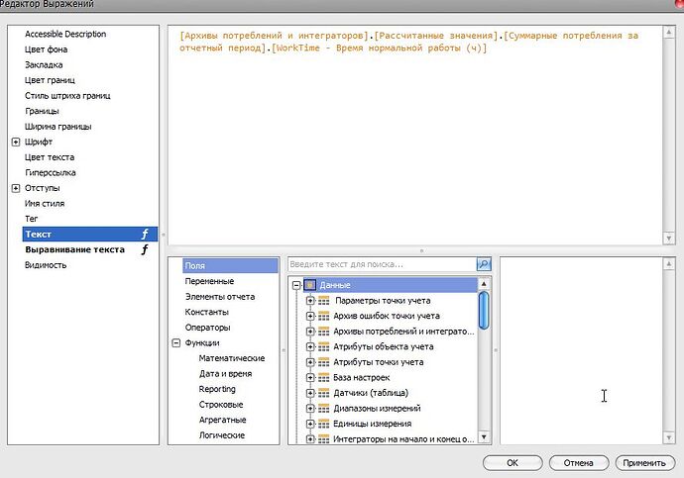Select the Закладка property

(x=44, y=65)
